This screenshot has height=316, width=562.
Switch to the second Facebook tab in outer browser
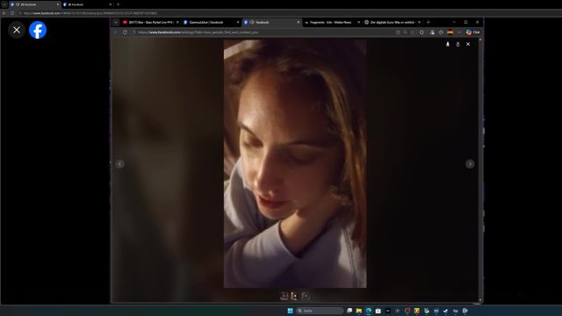point(87,4)
